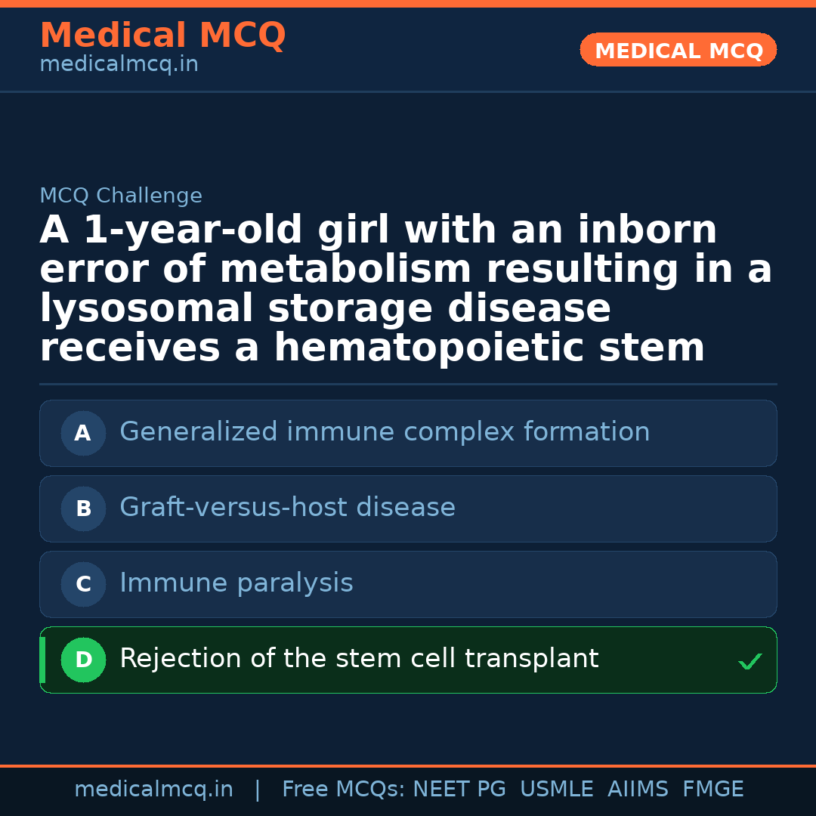
Task: Click the letter A option circle
Action: point(83,433)
